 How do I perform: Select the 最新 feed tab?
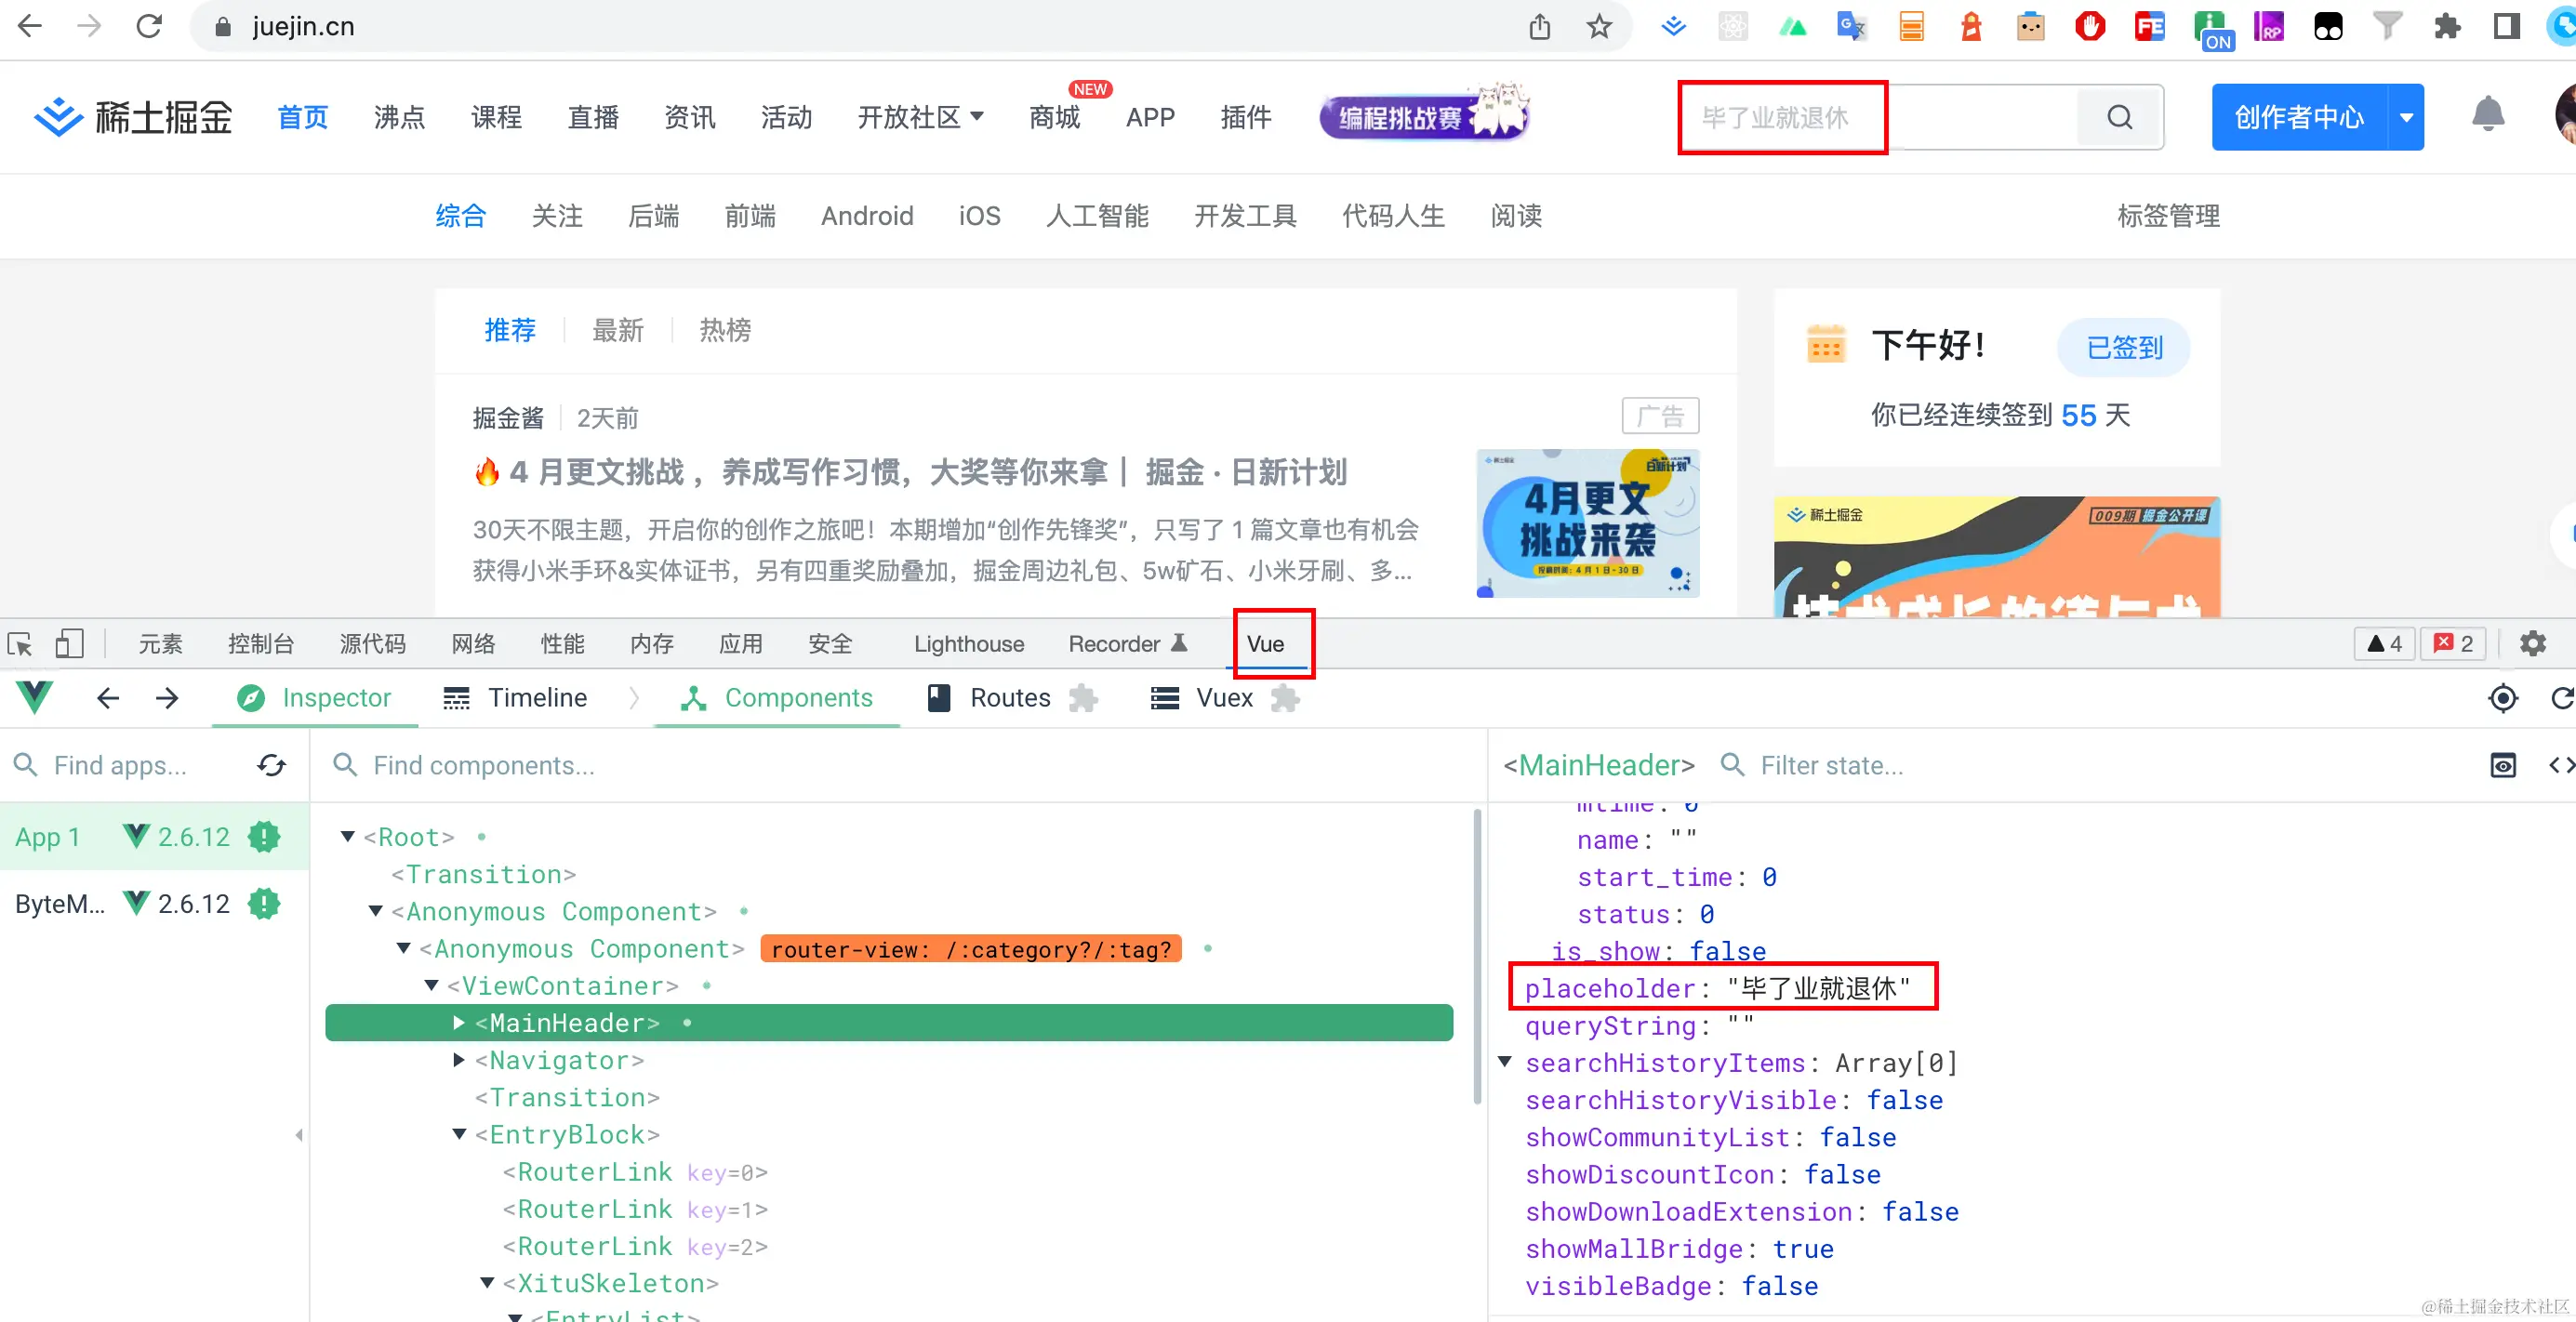tap(617, 329)
